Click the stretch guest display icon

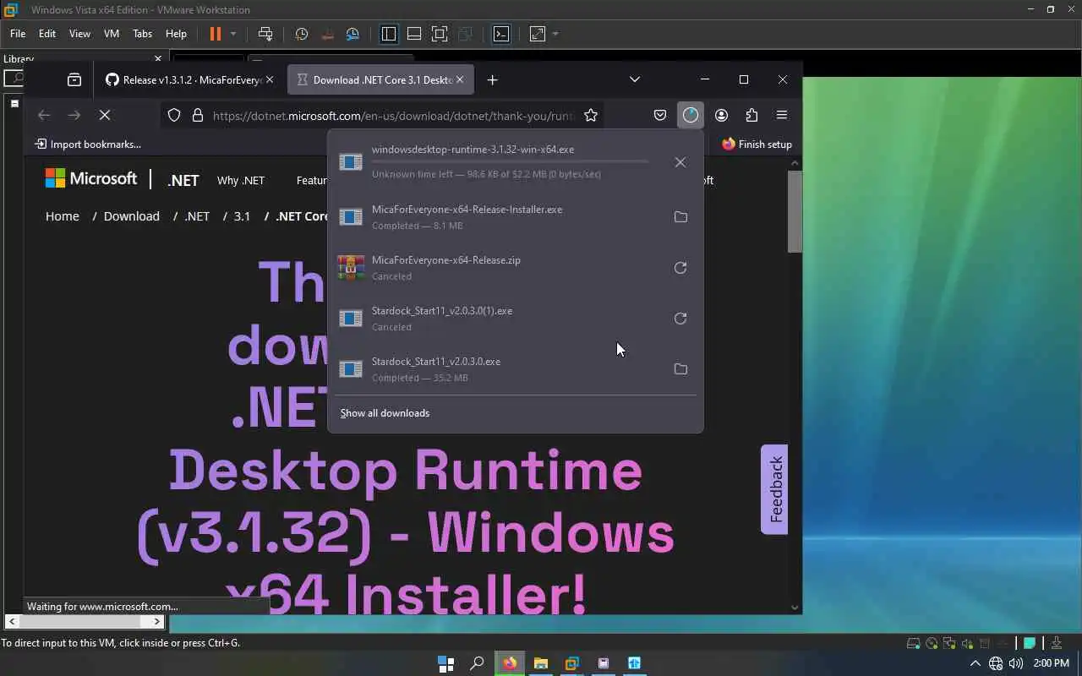tap(538, 34)
